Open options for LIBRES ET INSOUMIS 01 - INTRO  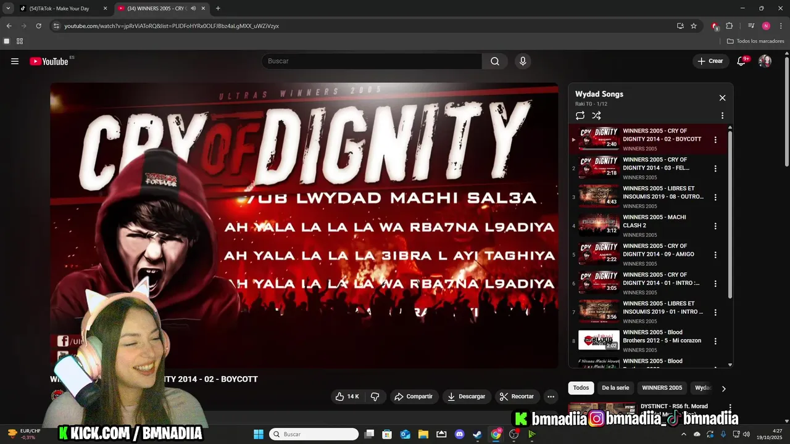tap(715, 312)
